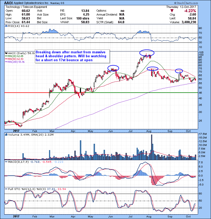Viewport: 211px width, 219px height.
Task: Click the RSI(14) 43.62 indicator label
Action: 18,26
